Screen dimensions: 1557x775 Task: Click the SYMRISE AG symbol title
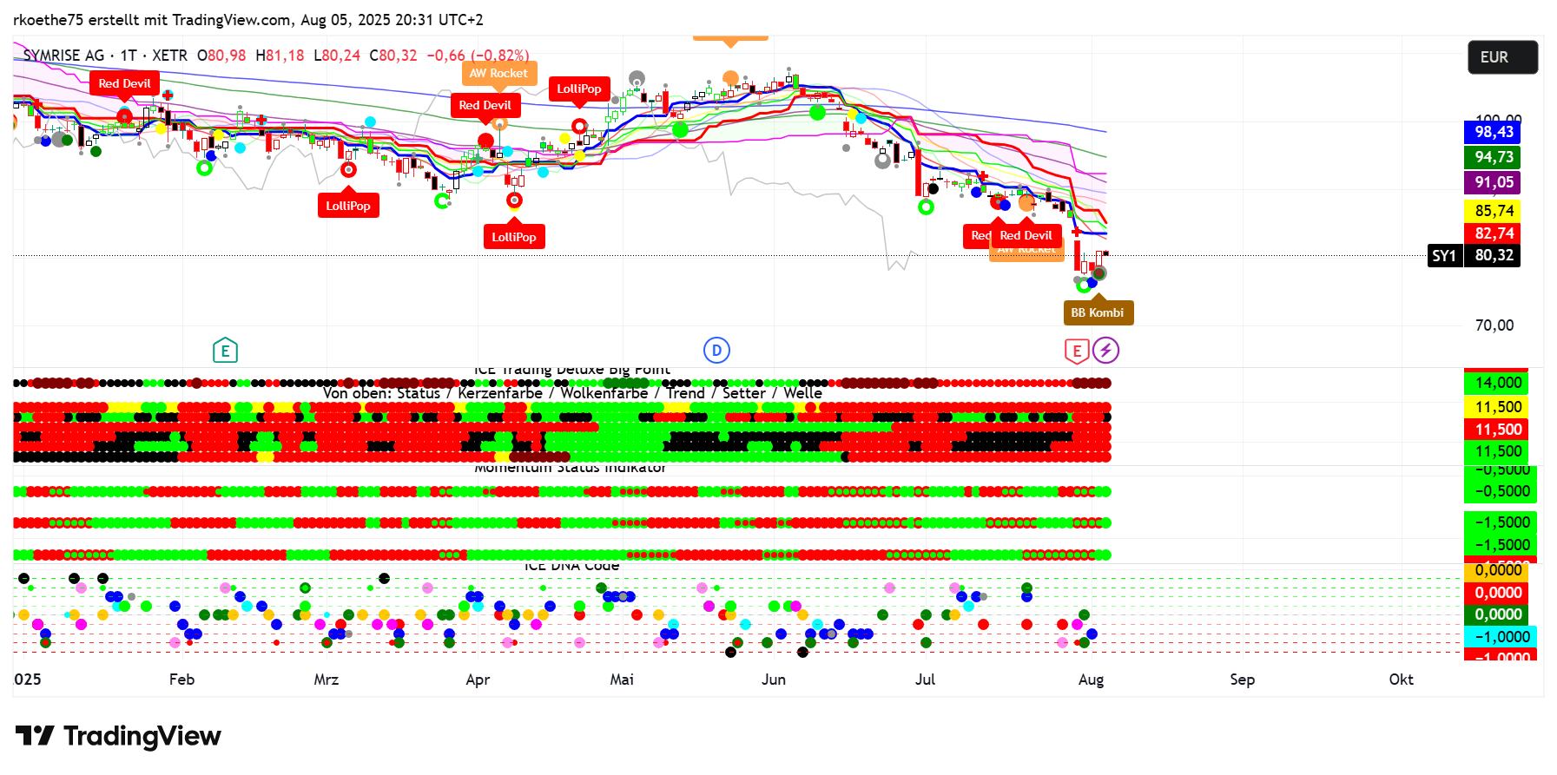tap(63, 56)
